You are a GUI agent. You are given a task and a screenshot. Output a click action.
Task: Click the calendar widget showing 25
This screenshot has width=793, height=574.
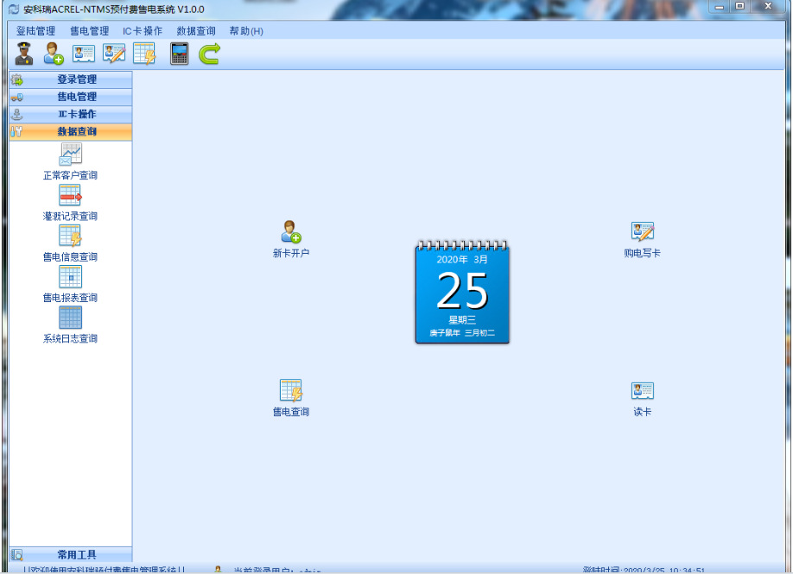[x=462, y=292]
